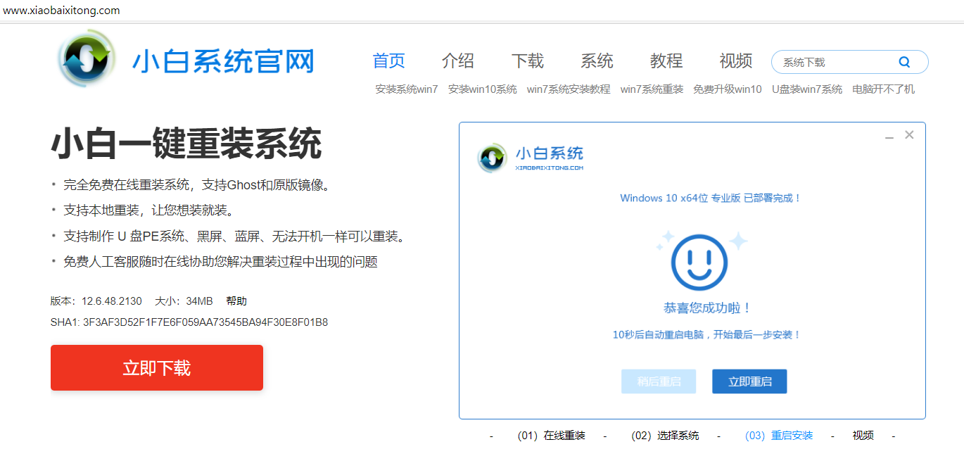Click the 稍后重启 button
Image resolution: width=964 pixels, height=461 pixels.
(659, 381)
